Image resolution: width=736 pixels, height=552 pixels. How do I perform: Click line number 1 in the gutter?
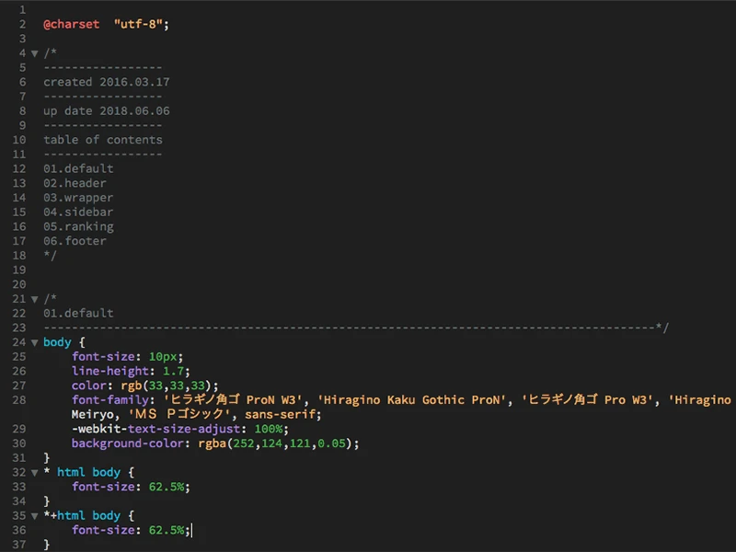tap(22, 10)
